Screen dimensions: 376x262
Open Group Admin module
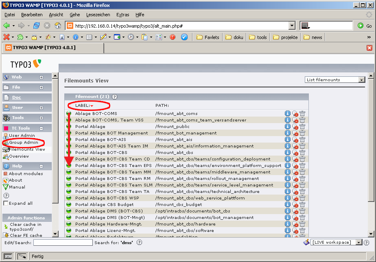tap(24, 142)
